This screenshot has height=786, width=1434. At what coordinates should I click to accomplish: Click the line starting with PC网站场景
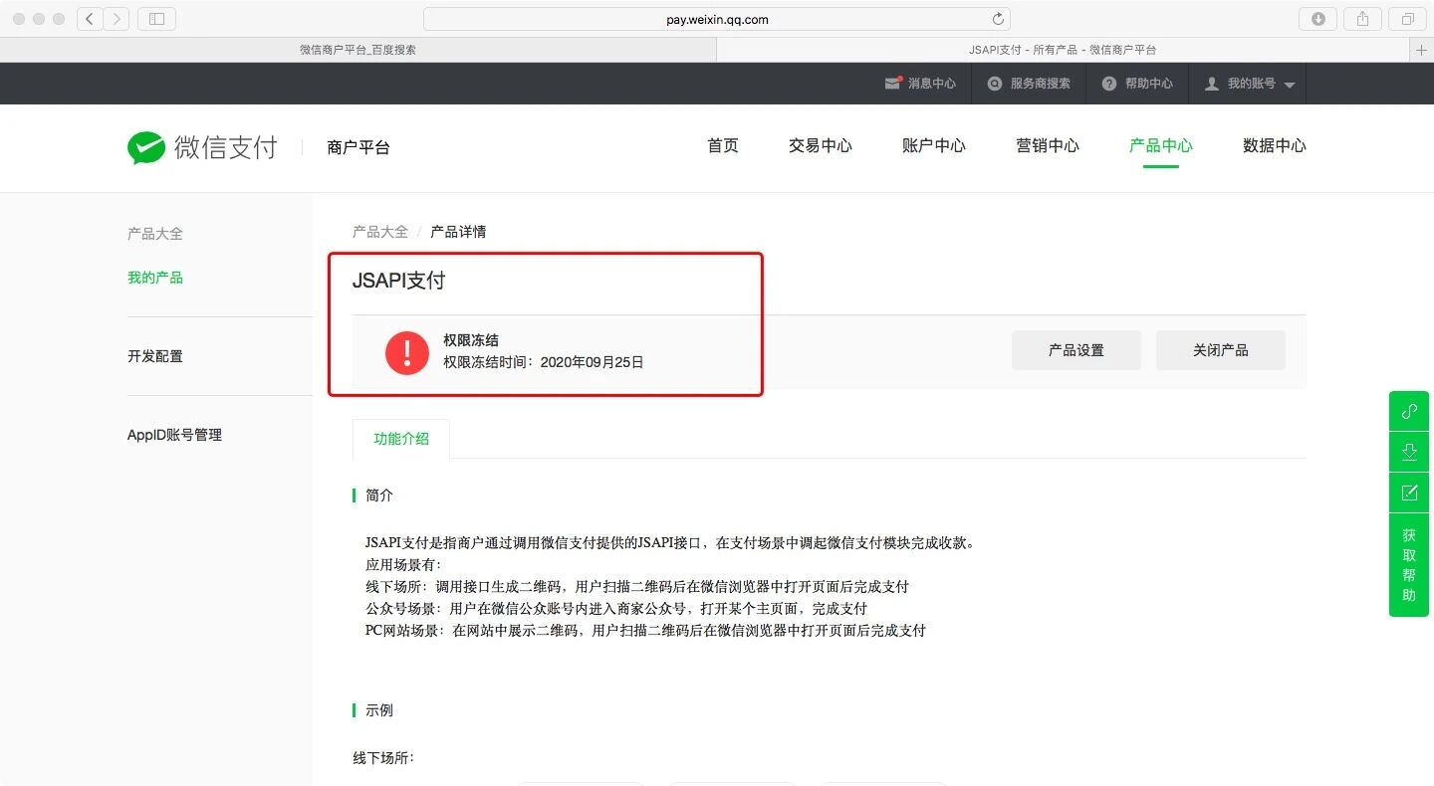click(x=645, y=631)
